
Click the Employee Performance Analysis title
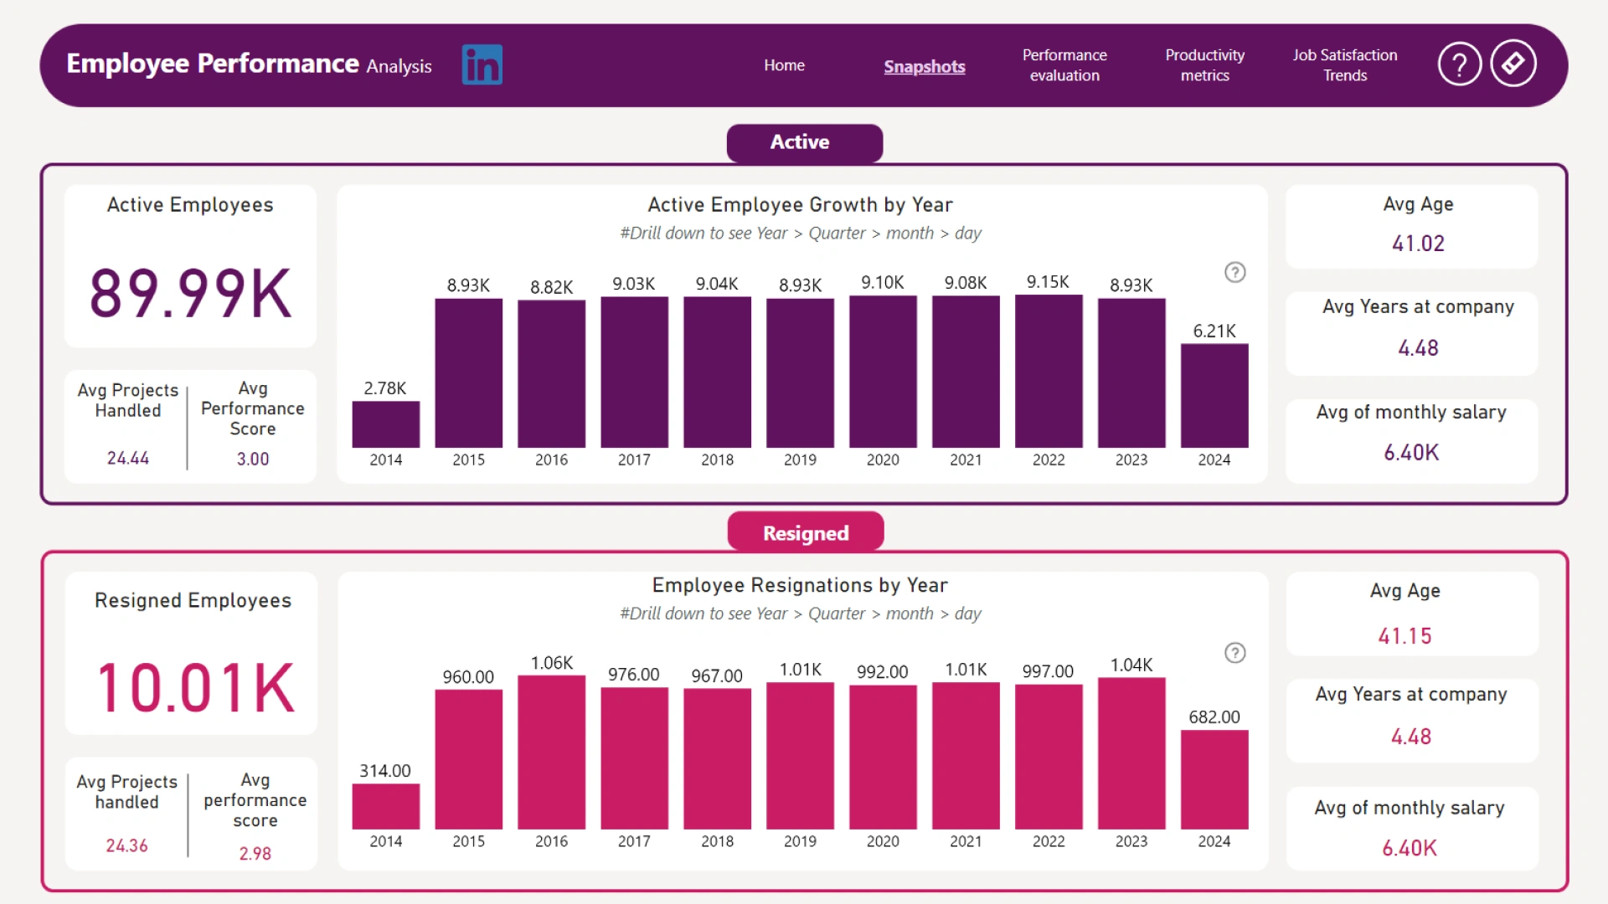pos(249,64)
